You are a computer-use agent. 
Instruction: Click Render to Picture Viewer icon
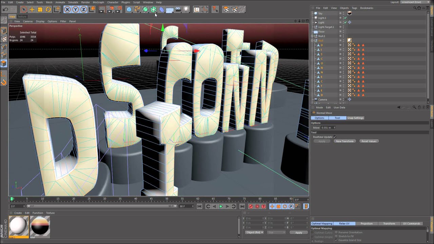coord(110,9)
